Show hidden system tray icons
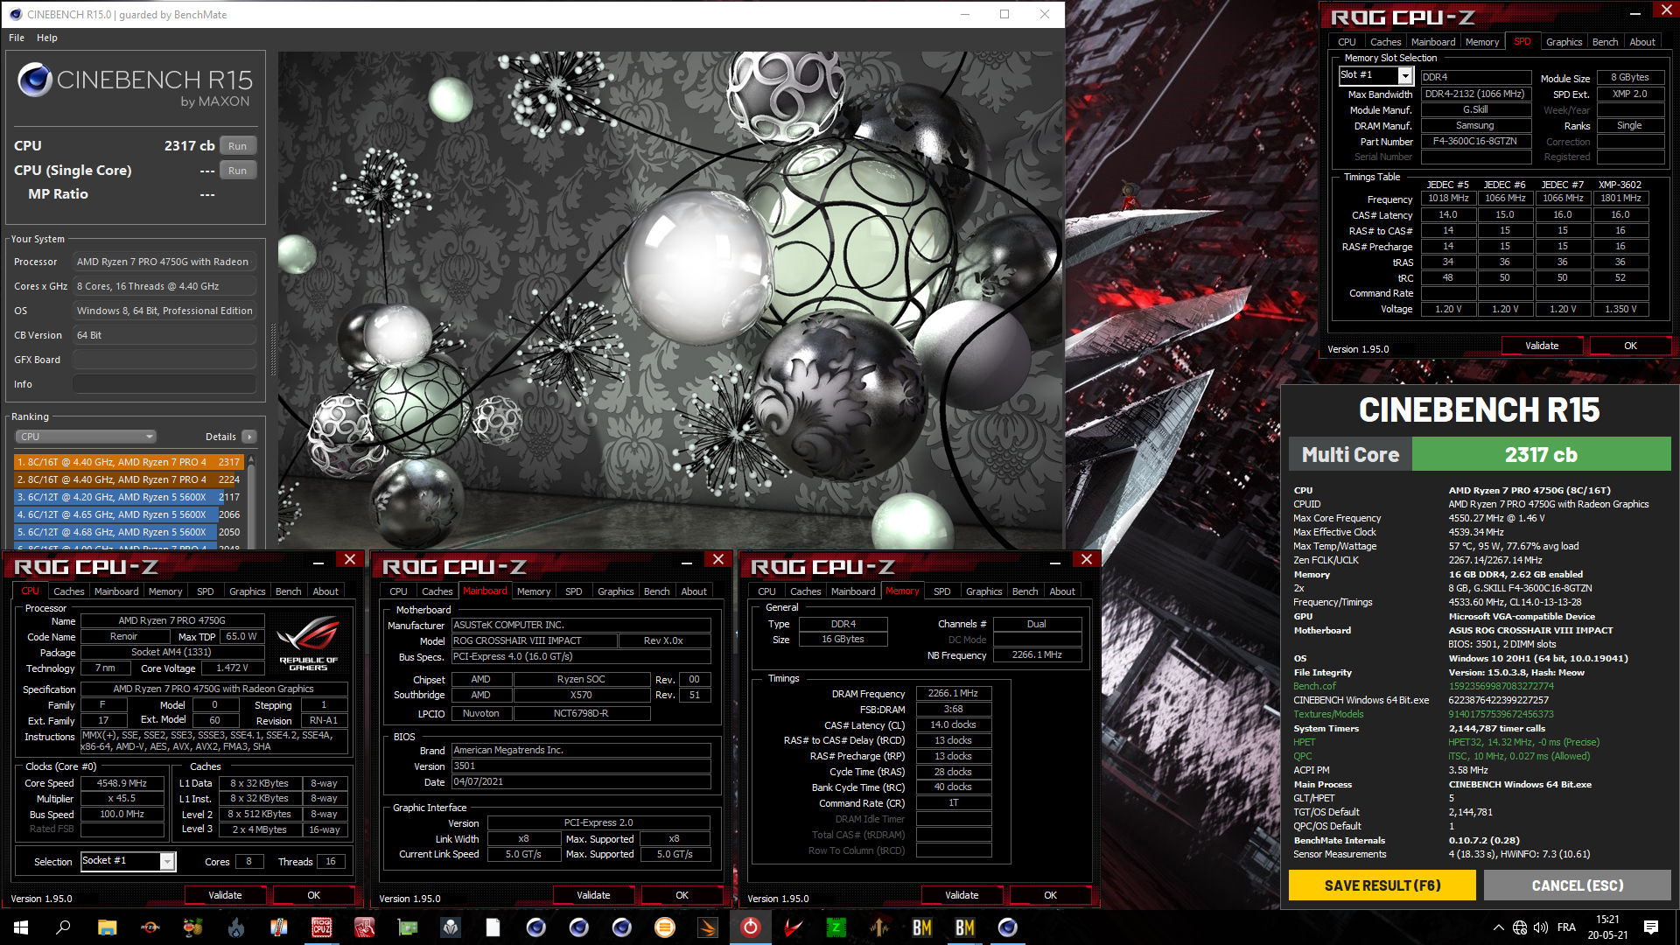Image resolution: width=1680 pixels, height=945 pixels. pos(1499,927)
